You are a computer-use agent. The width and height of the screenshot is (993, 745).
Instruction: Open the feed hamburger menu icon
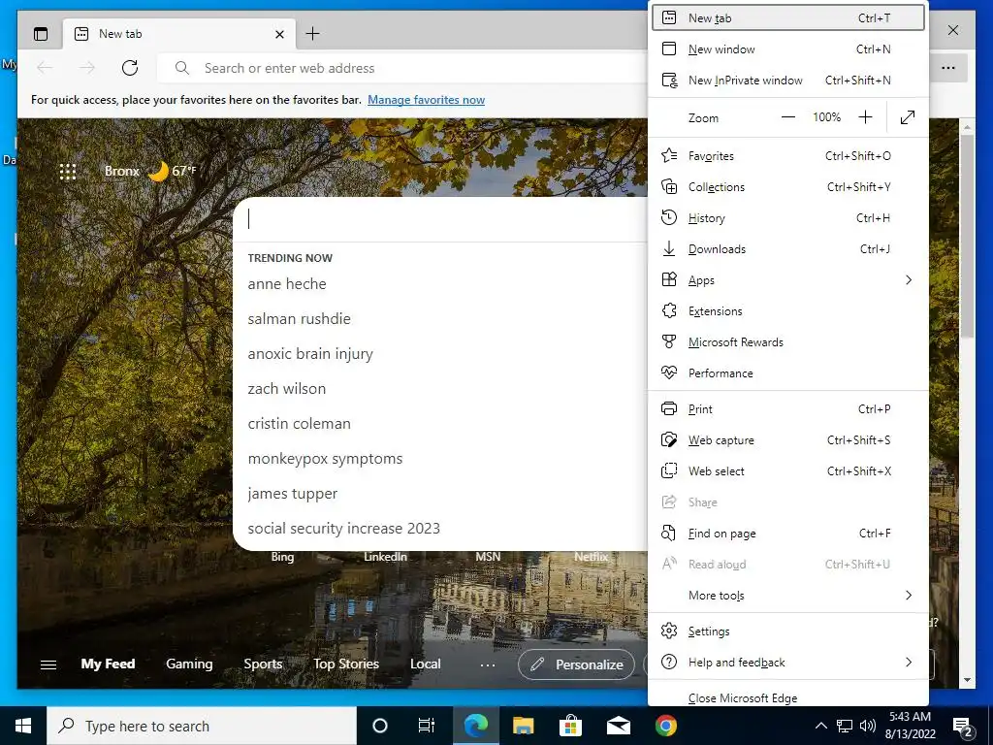point(48,664)
